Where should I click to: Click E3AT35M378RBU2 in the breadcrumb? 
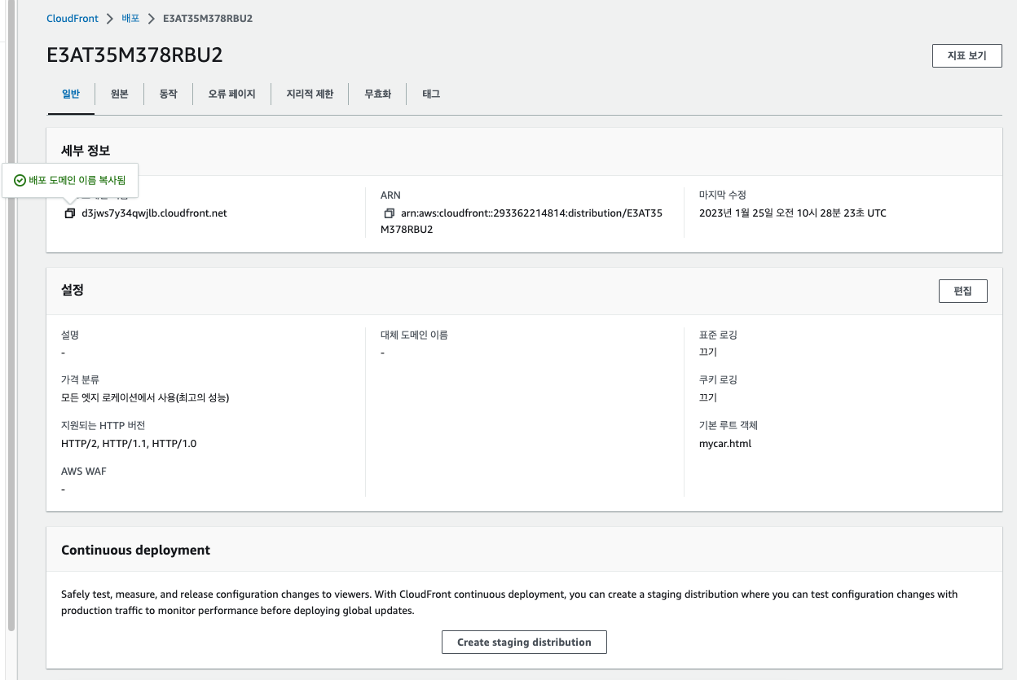coord(208,18)
